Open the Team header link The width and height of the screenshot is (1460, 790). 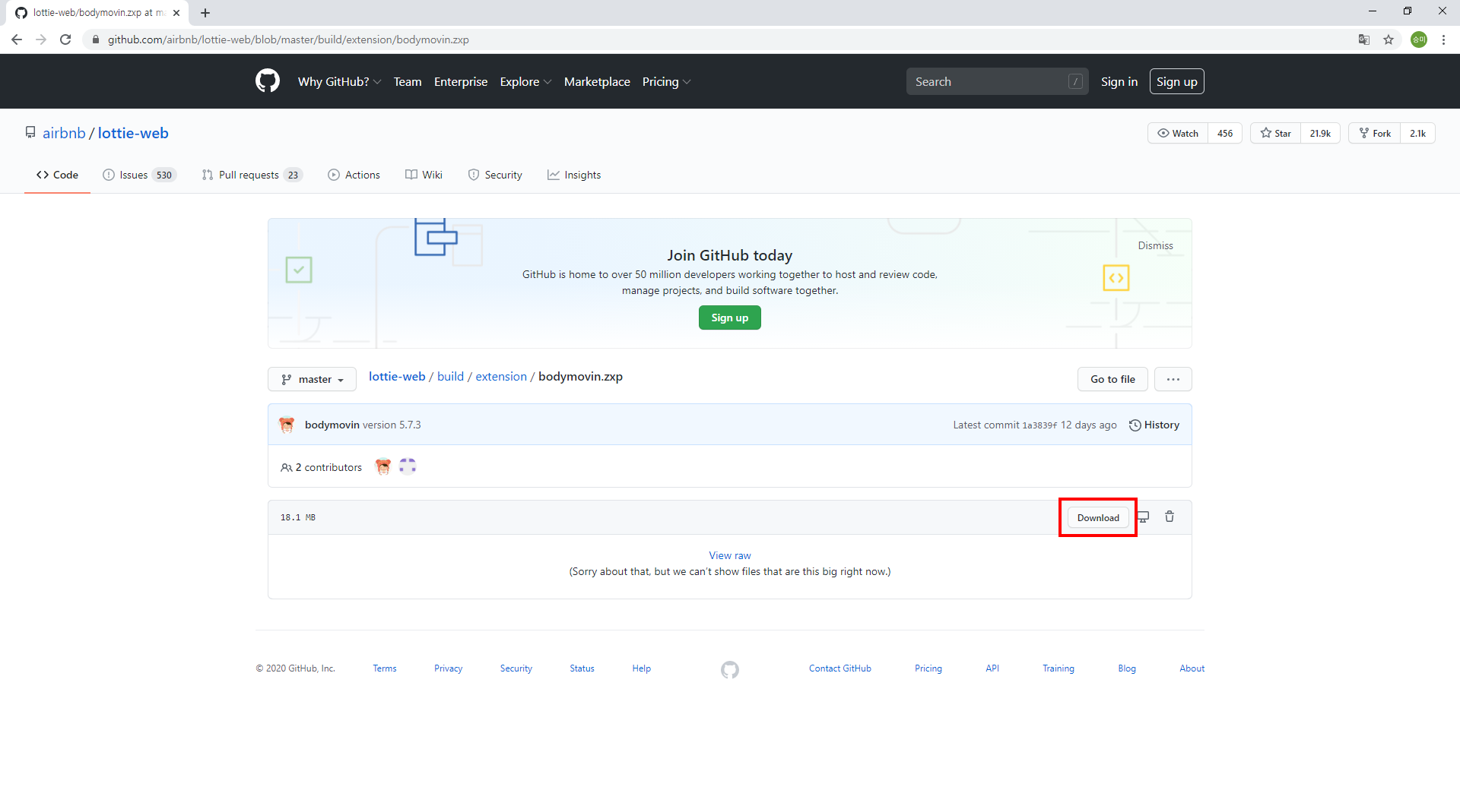coord(408,81)
